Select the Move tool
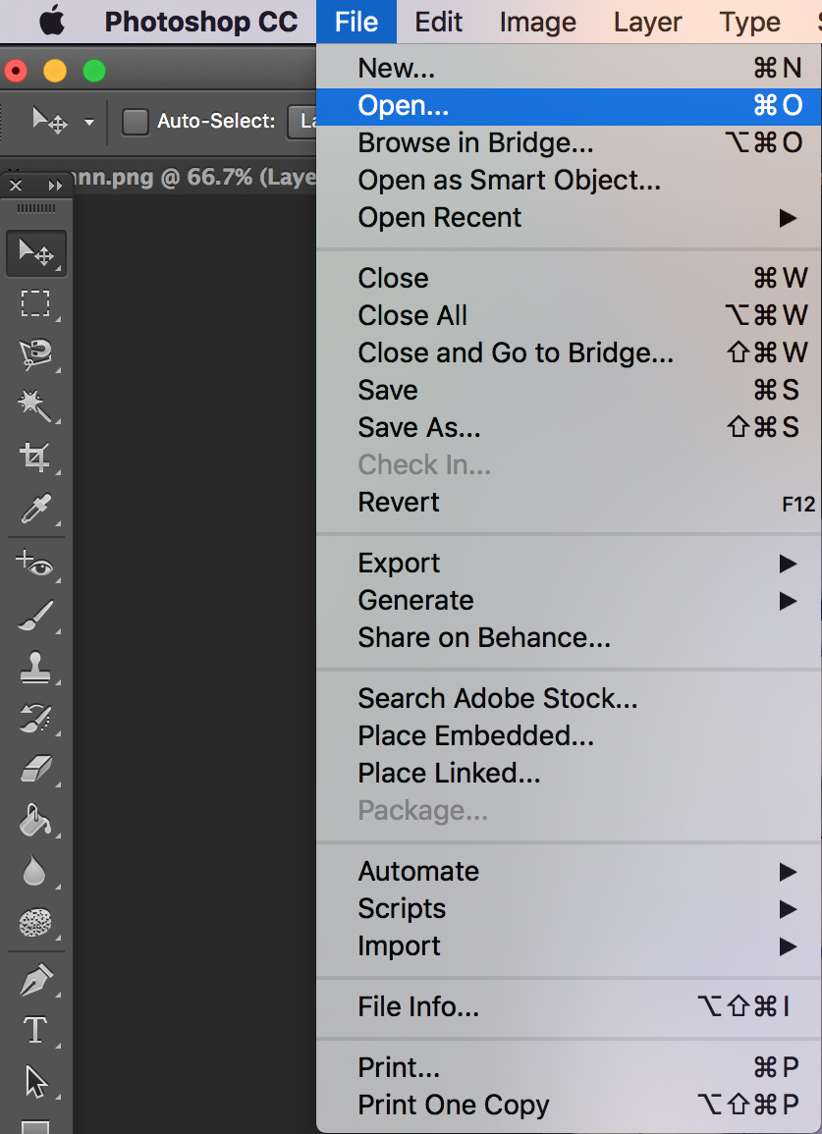 (35, 253)
